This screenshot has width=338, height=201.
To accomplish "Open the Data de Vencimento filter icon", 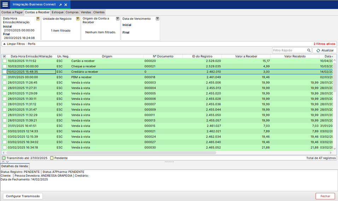I will [x=157, y=19].
